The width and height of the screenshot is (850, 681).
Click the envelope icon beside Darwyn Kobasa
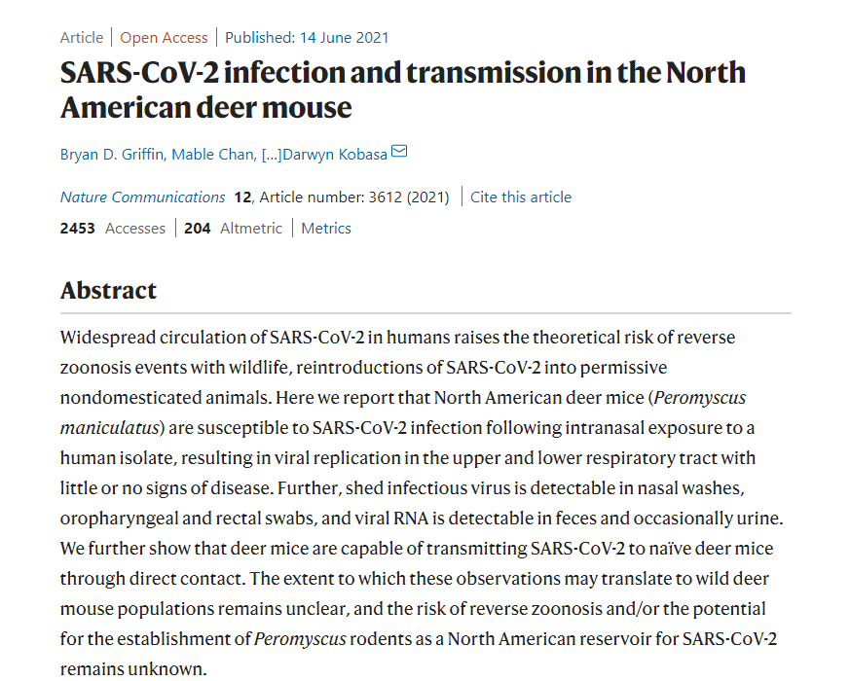pyautogui.click(x=399, y=153)
